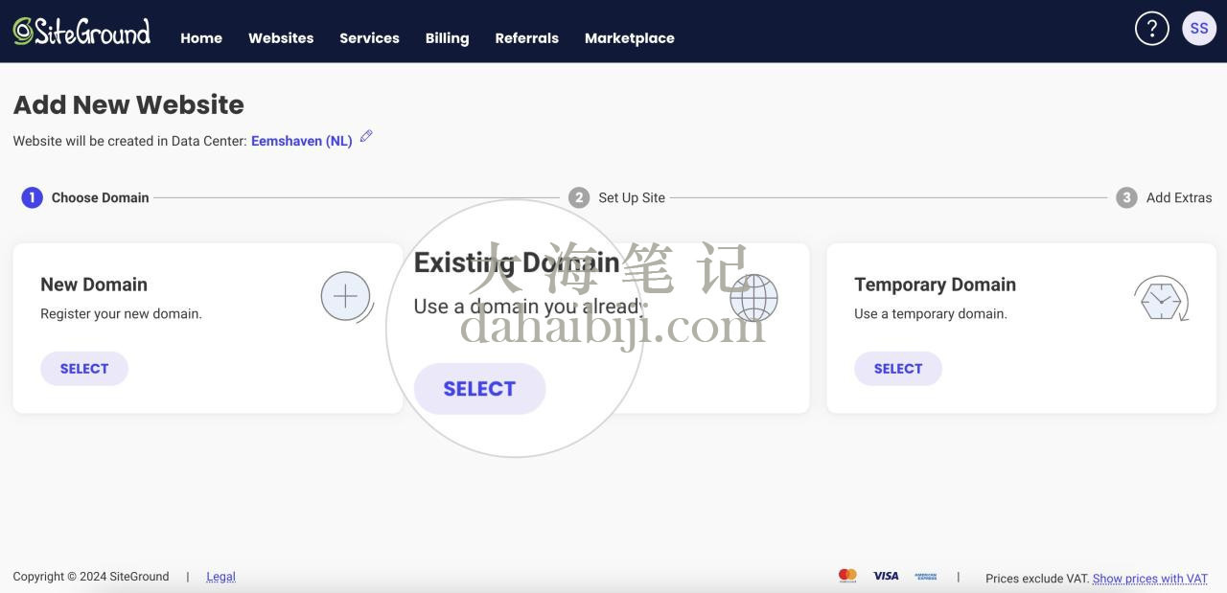Open the help question mark icon
Image resolution: width=1227 pixels, height=593 pixels.
1151,28
